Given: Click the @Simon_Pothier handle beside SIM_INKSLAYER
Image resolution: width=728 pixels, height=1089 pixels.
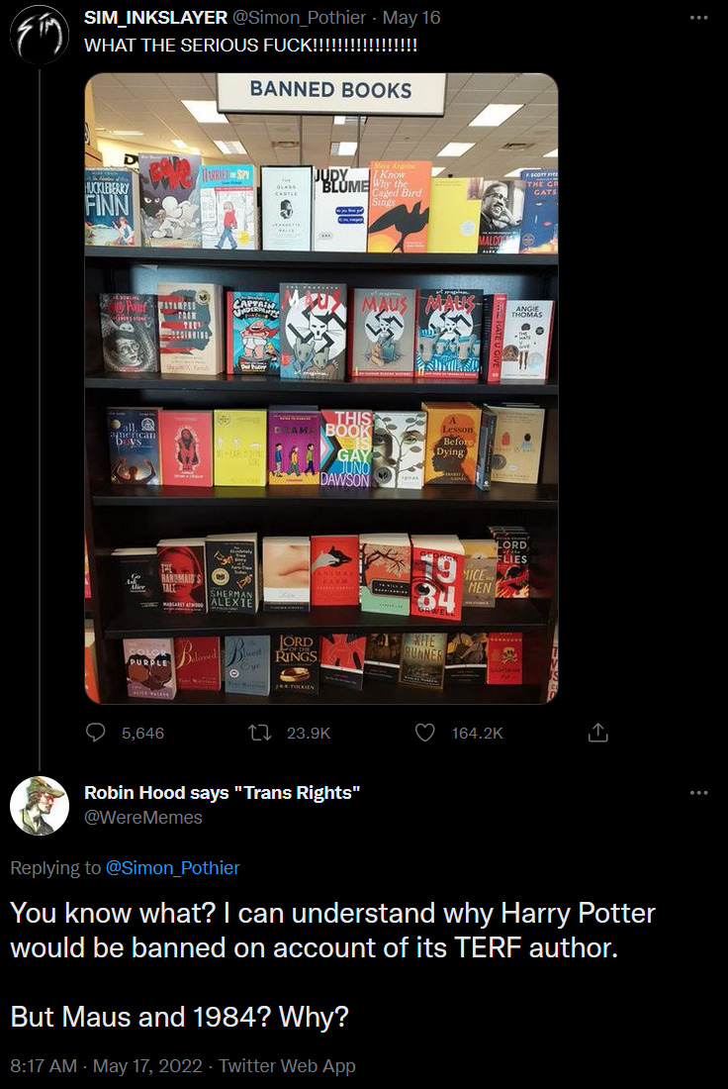Looking at the screenshot, I should tap(299, 18).
